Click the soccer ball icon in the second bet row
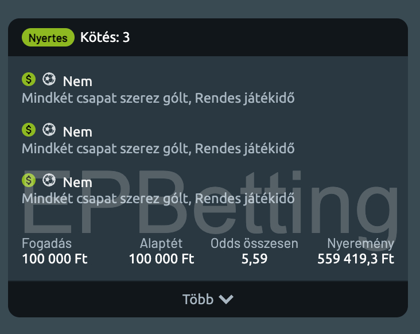Image resolution: width=420 pixels, height=334 pixels. pos(49,130)
